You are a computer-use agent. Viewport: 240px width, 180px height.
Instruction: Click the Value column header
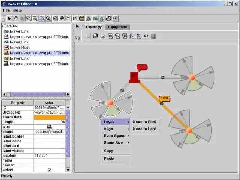tap(49, 103)
